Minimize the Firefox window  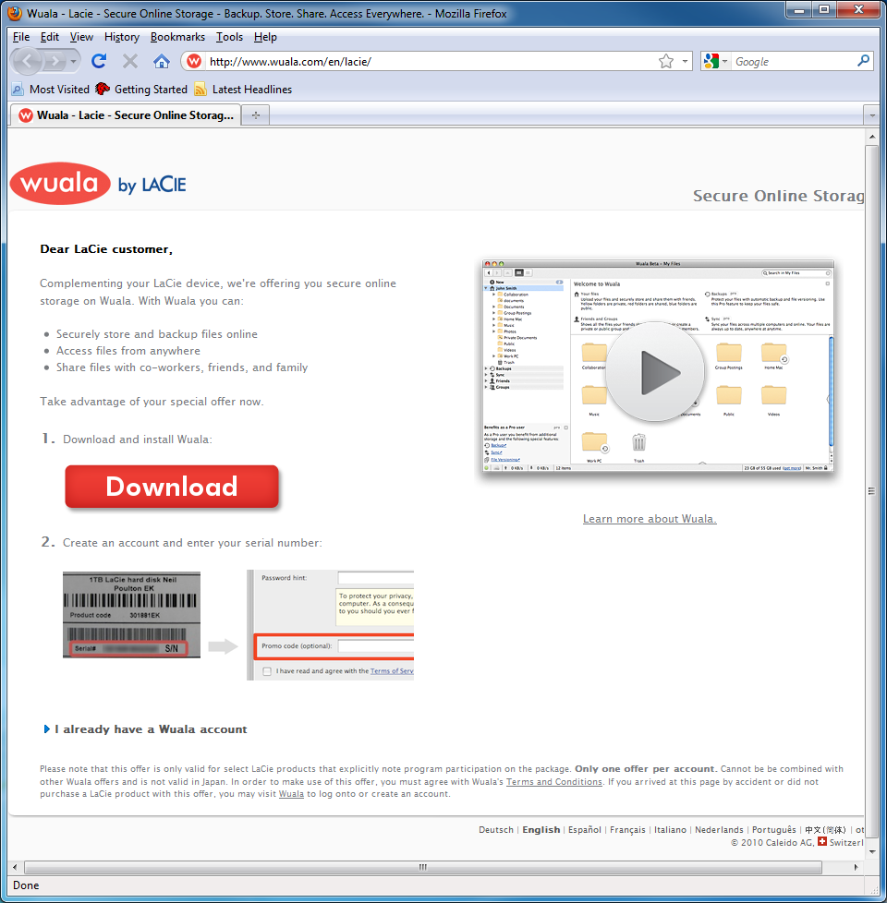799,10
